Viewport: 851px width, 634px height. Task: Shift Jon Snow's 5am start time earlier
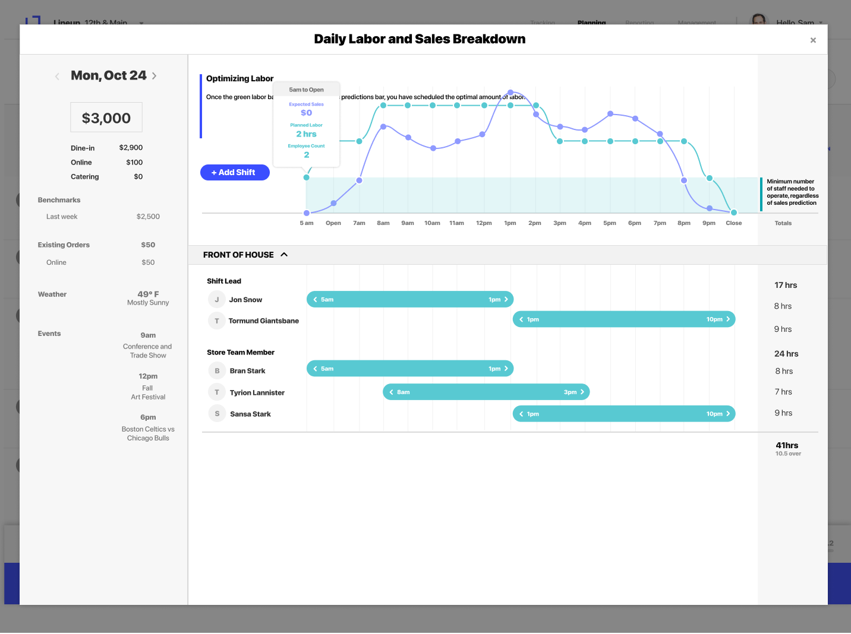point(315,300)
